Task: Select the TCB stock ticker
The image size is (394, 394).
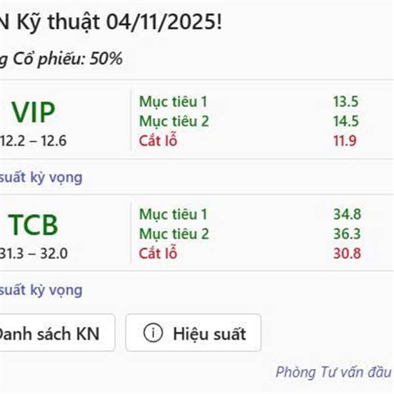Action: (x=33, y=225)
